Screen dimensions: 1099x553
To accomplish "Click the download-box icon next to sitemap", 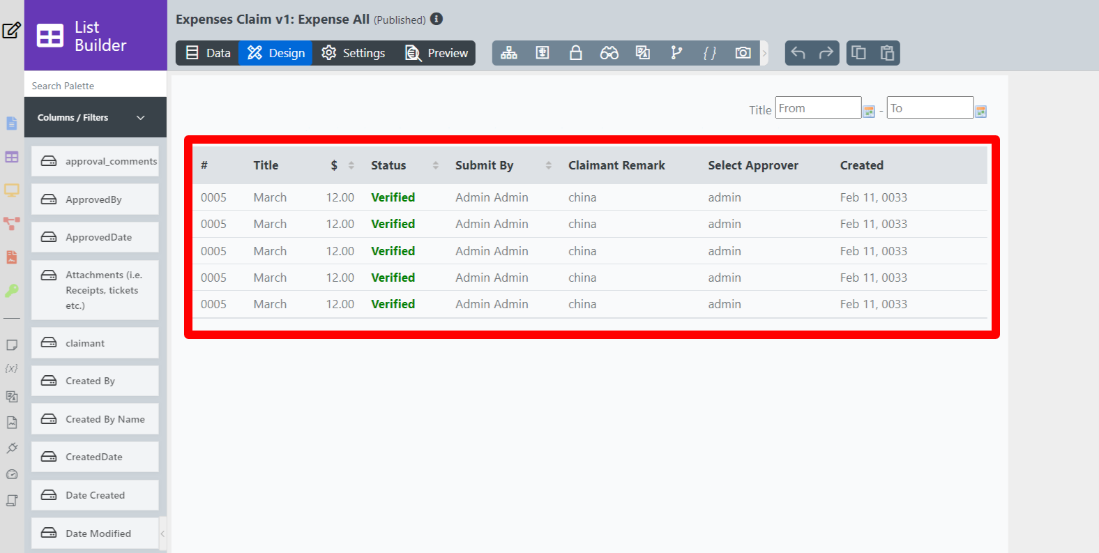I will point(543,53).
